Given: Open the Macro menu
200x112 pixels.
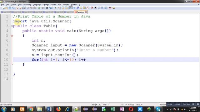Looking at the screenshot, I should (53, 5).
